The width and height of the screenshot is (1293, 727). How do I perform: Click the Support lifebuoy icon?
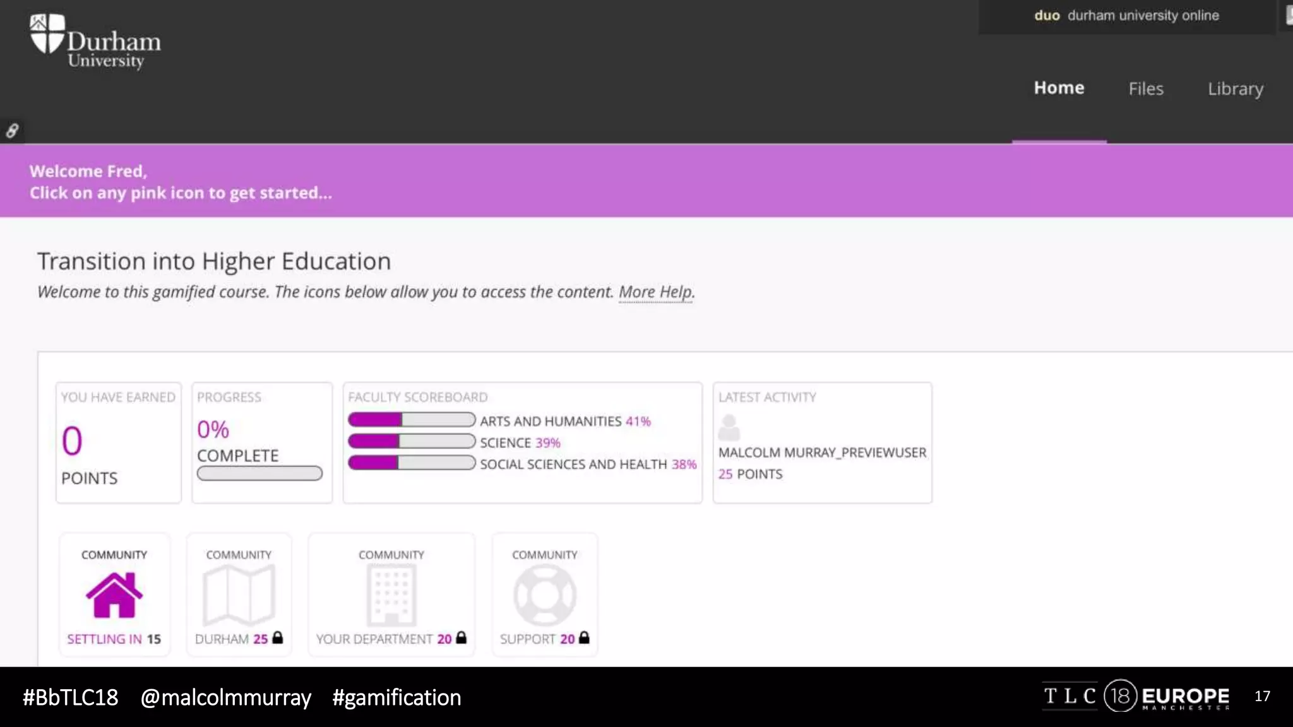544,595
